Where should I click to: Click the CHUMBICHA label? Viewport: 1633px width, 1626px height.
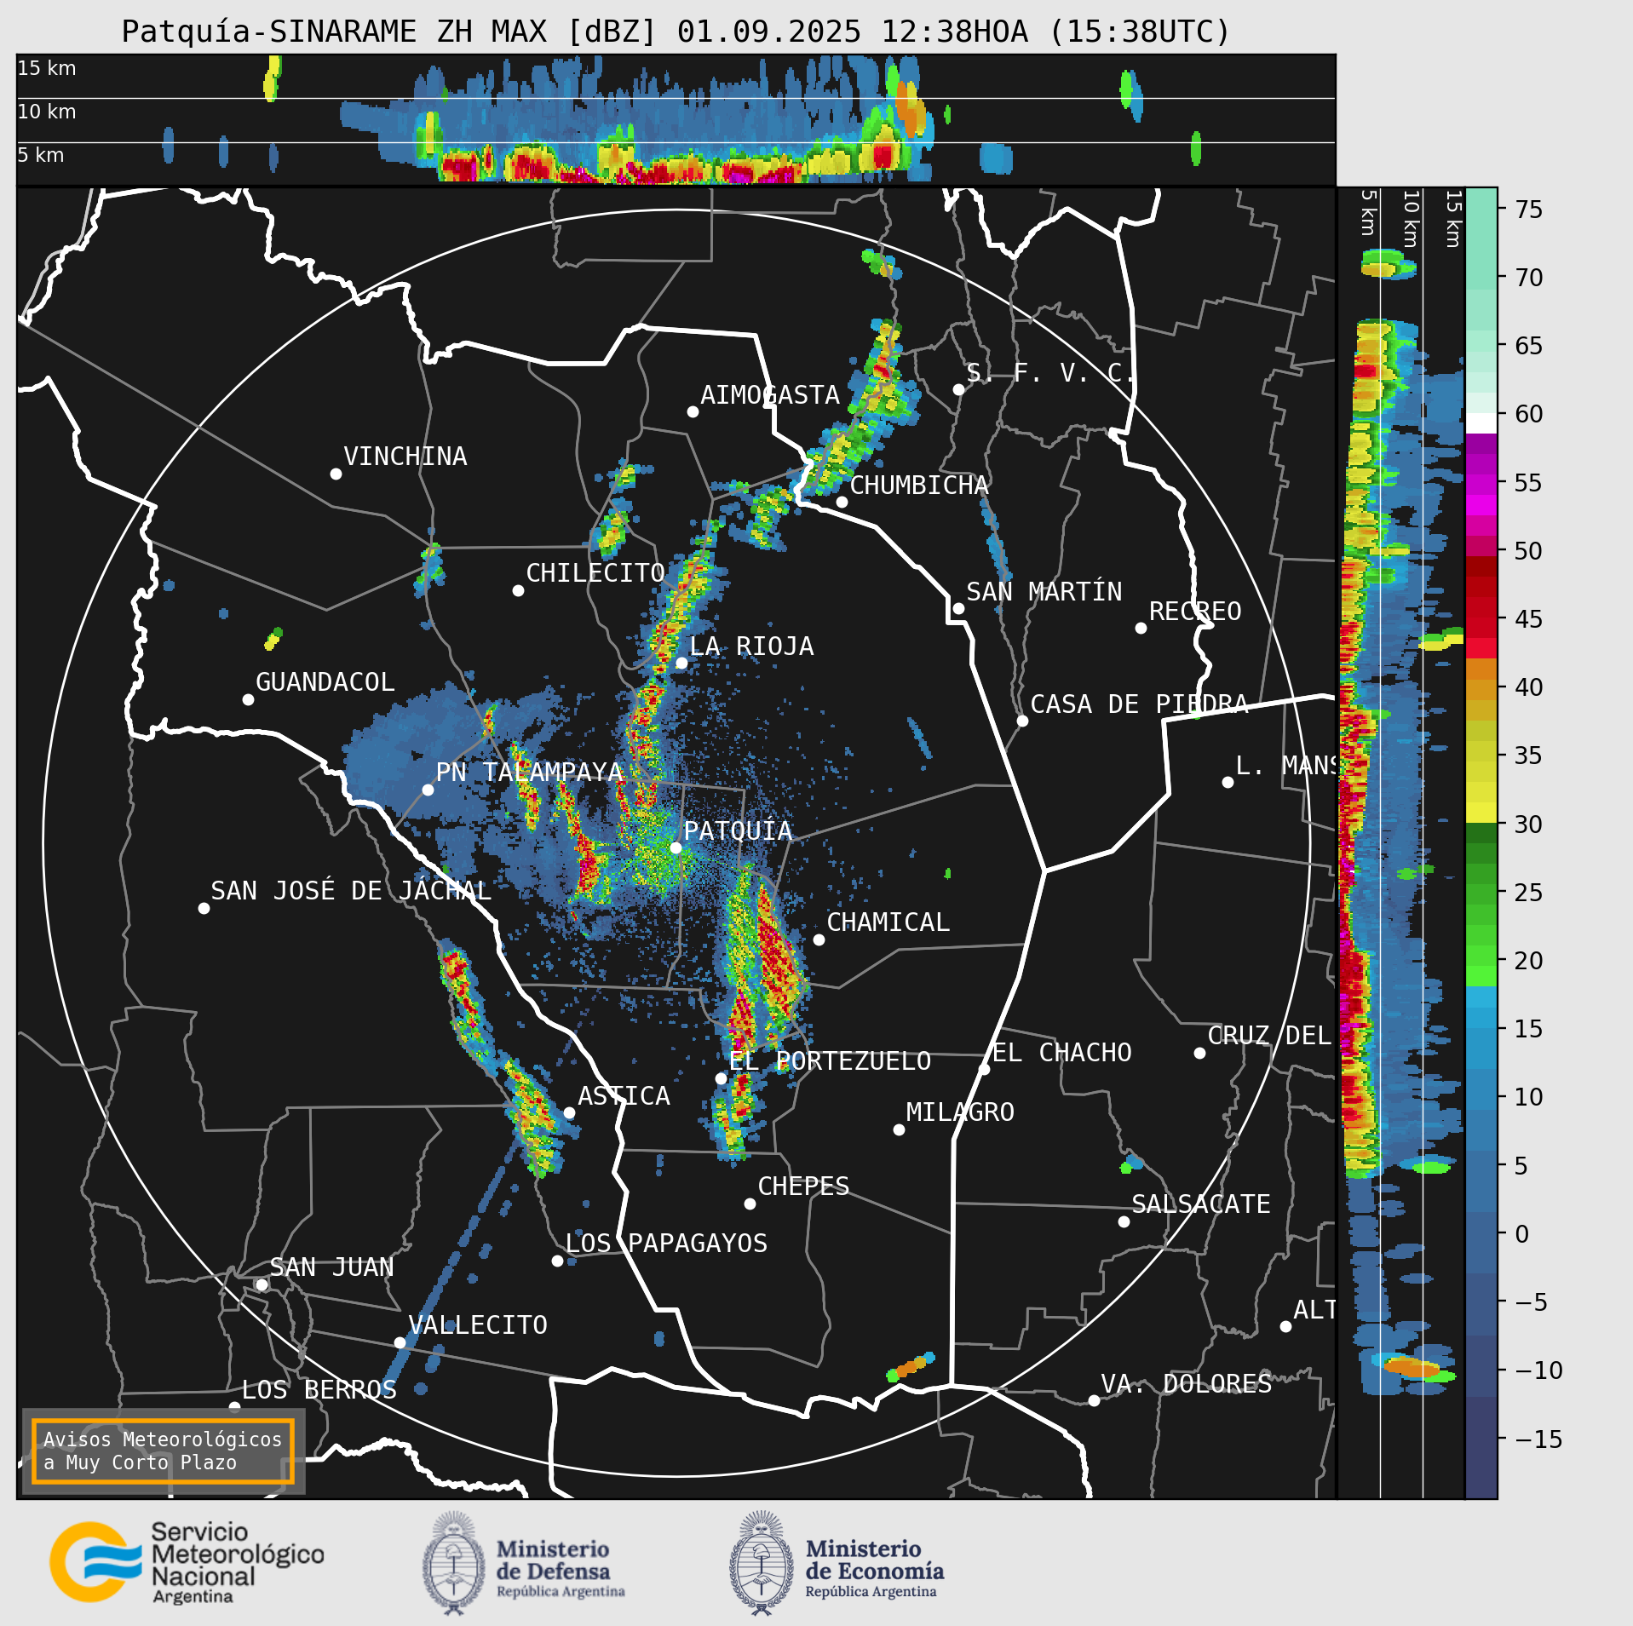(x=918, y=486)
